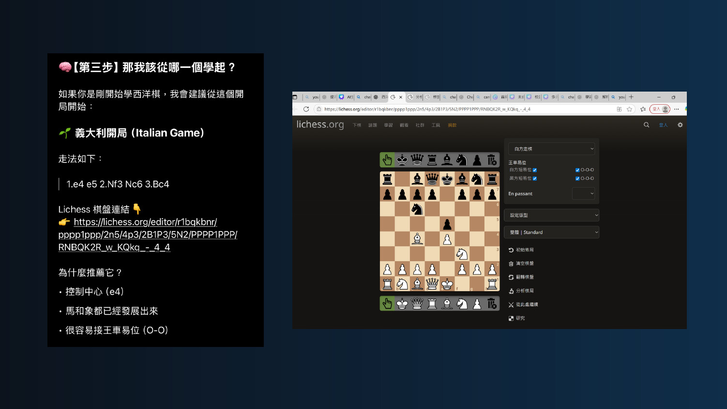Toggle white O-O-O castling checkbox
The width and height of the screenshot is (727, 409).
pyautogui.click(x=577, y=170)
